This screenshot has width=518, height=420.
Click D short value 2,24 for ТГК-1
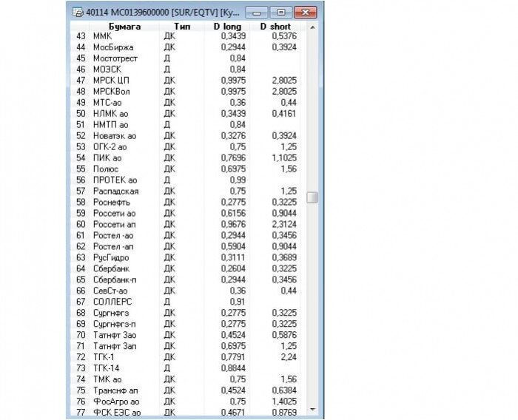click(x=289, y=357)
